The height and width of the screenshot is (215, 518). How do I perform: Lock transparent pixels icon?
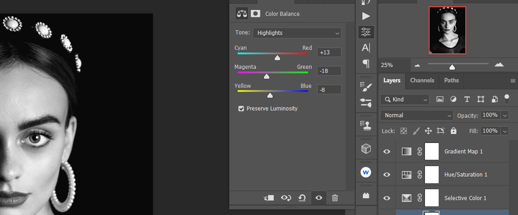coord(404,131)
